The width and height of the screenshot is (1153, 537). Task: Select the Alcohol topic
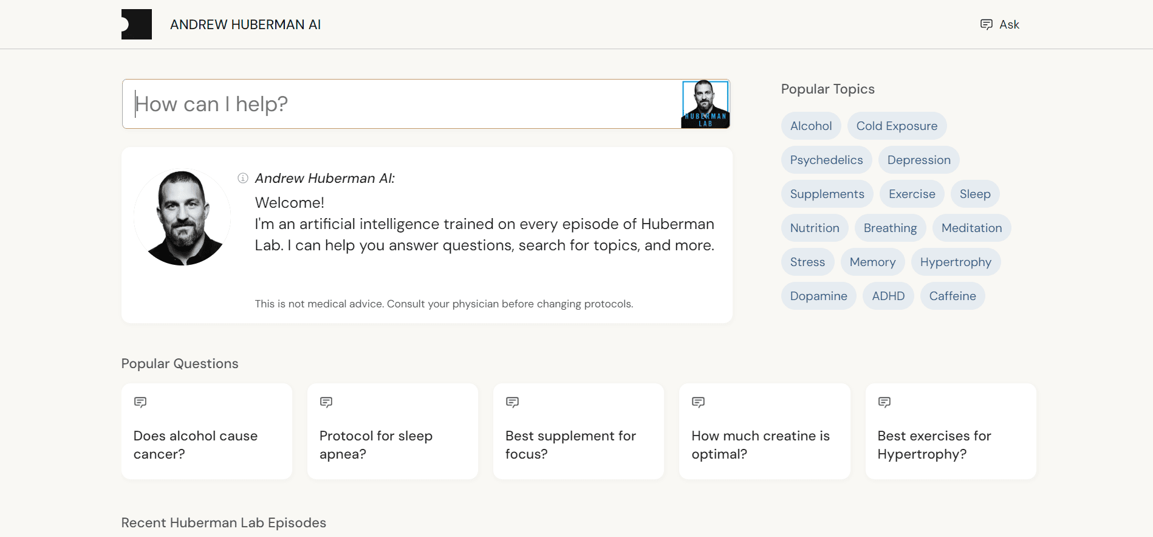tap(811, 126)
